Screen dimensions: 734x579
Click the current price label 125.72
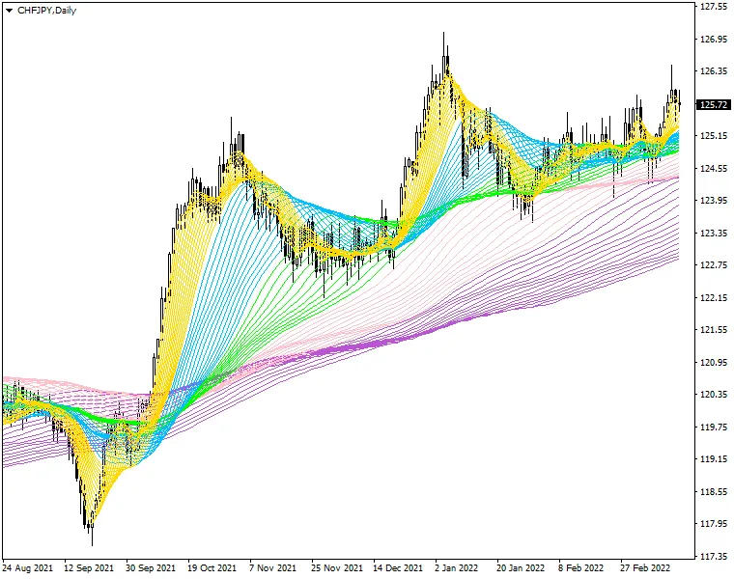pos(713,104)
